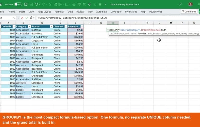Select the Longboard cell in order 1004 row
The image size is (200, 127).
pos(42,41)
